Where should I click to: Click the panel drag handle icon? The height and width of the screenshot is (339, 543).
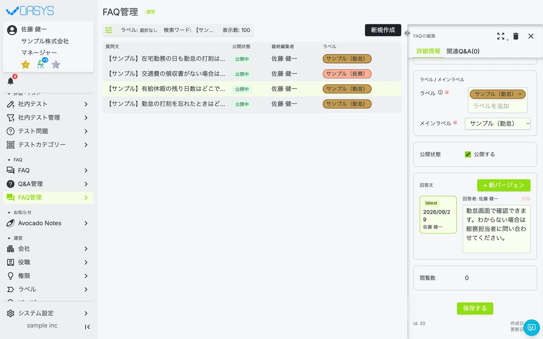pyautogui.click(x=407, y=33)
